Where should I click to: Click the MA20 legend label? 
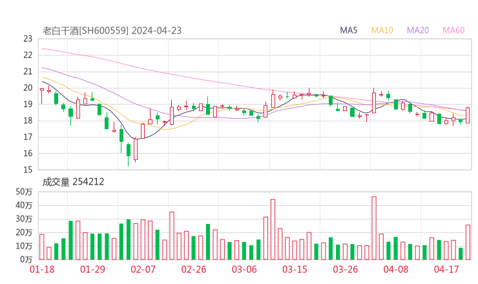click(x=418, y=30)
